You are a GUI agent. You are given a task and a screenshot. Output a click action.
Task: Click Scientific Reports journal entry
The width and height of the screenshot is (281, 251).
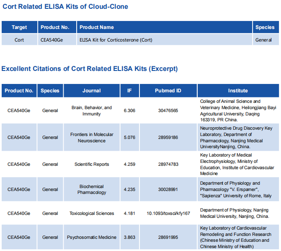click(x=91, y=165)
